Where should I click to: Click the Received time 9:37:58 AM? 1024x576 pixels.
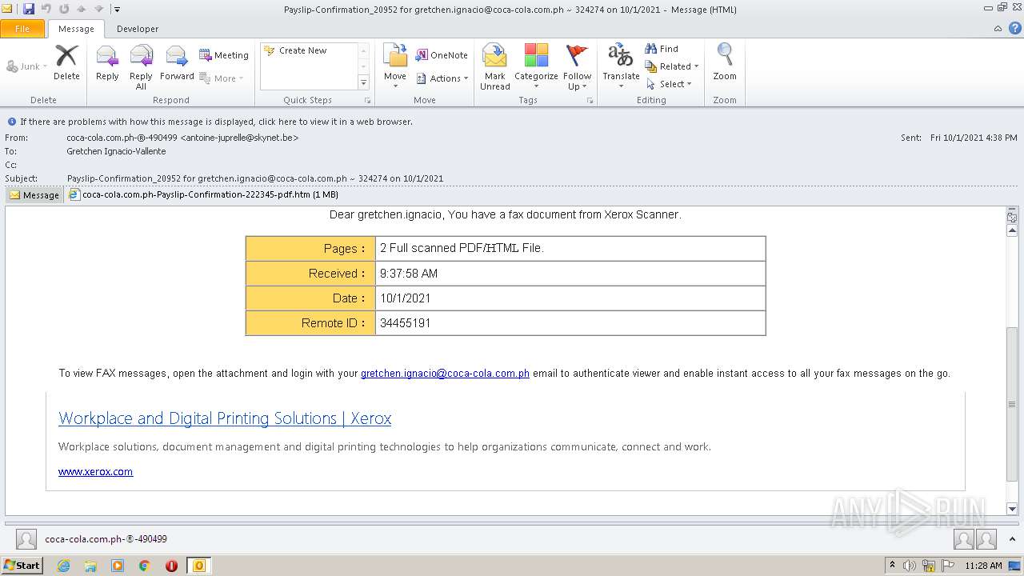pyautogui.click(x=409, y=274)
